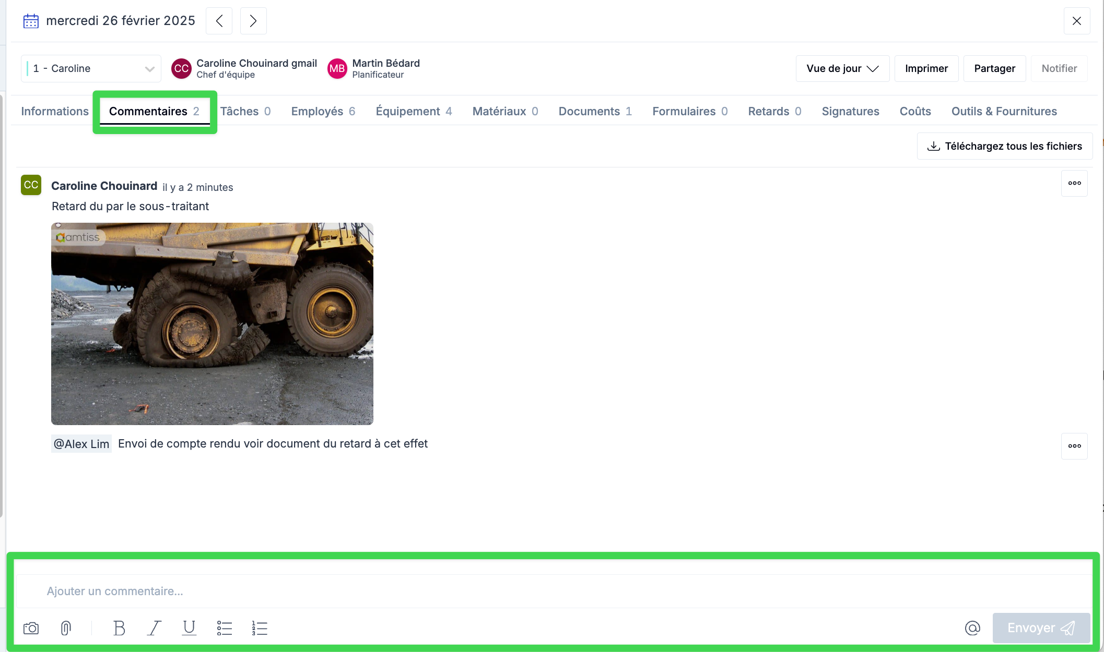
Task: Click the @ mention icon
Action: (x=972, y=628)
